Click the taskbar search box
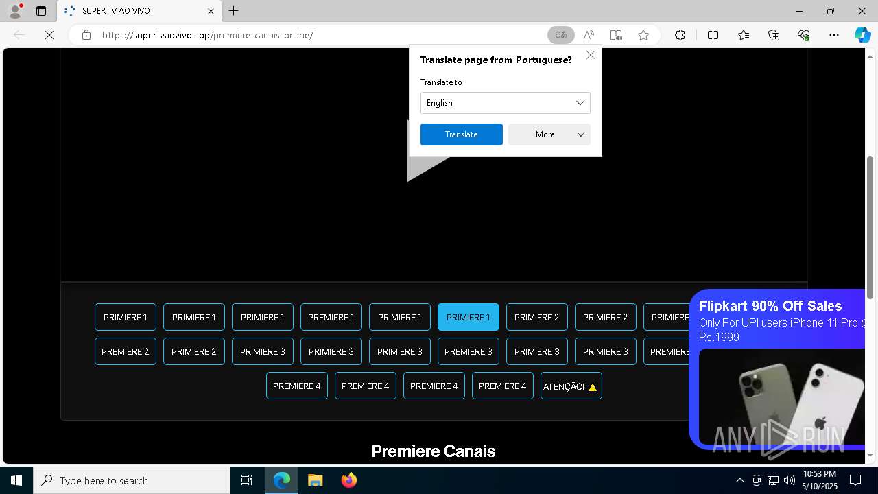Image resolution: width=878 pixels, height=494 pixels. (132, 480)
